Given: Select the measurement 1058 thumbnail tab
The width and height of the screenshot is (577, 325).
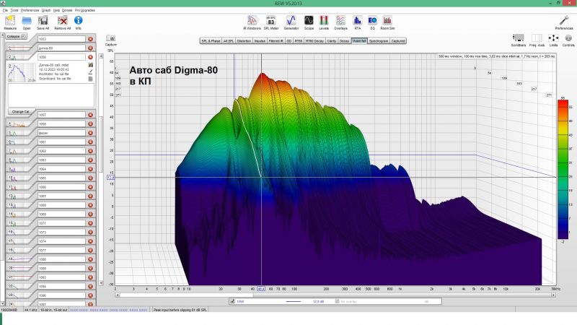Looking at the screenshot, I should [x=19, y=124].
